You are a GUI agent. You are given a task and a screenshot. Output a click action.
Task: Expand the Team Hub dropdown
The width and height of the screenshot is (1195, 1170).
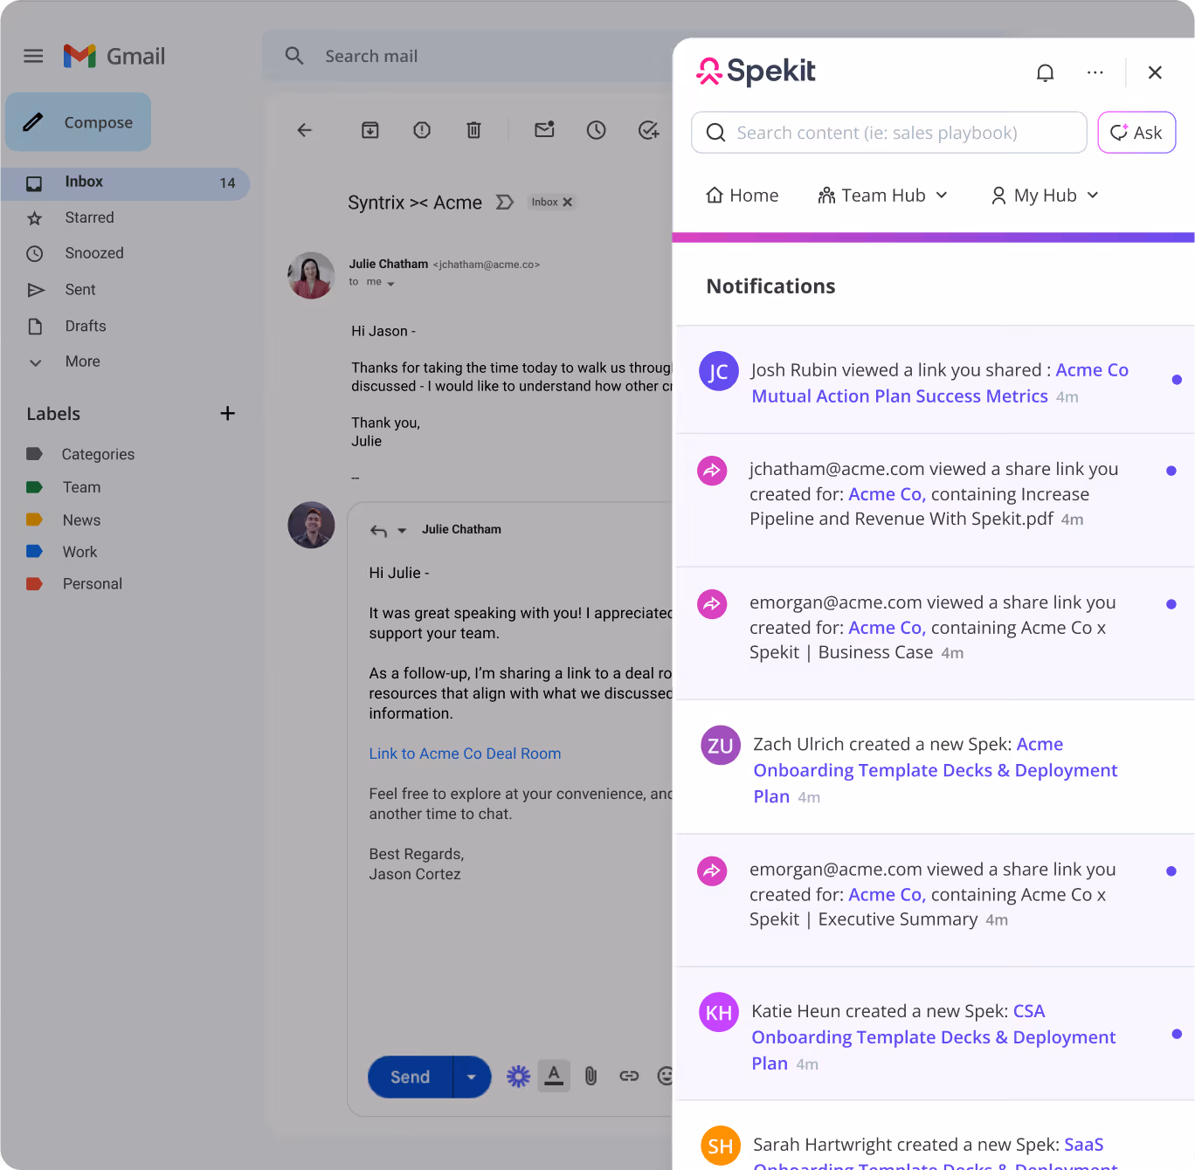click(x=882, y=196)
